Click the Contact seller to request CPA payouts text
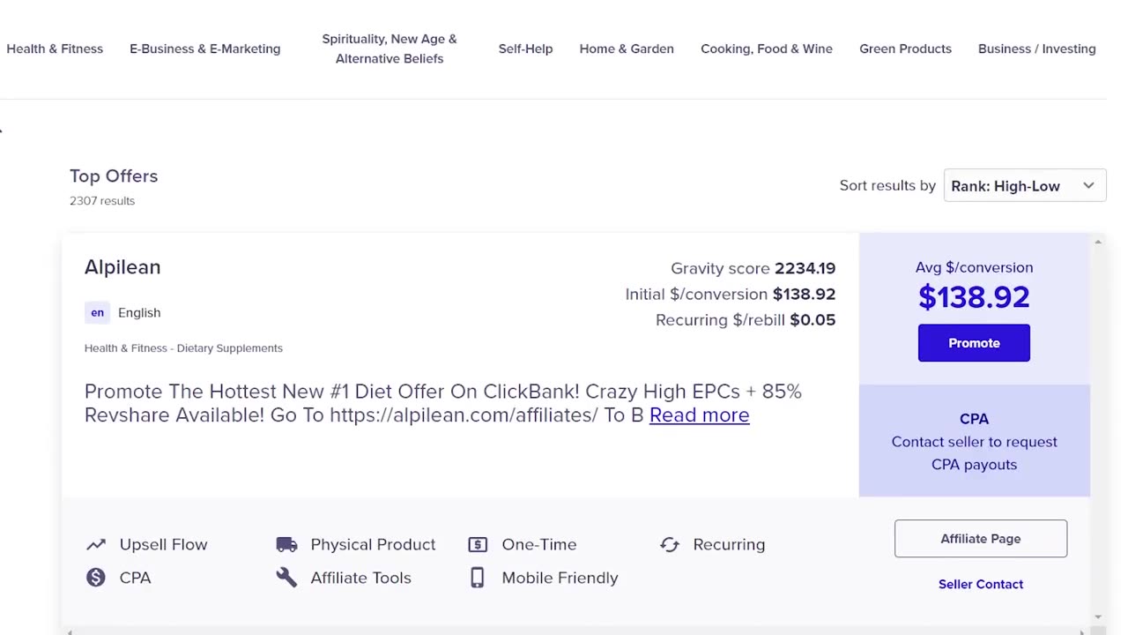 click(974, 453)
